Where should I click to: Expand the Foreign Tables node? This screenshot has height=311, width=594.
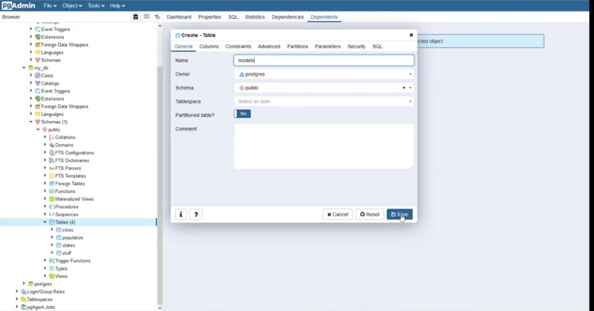coord(45,184)
